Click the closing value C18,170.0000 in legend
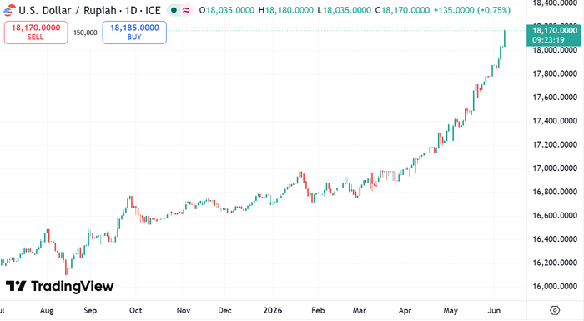 [402, 11]
